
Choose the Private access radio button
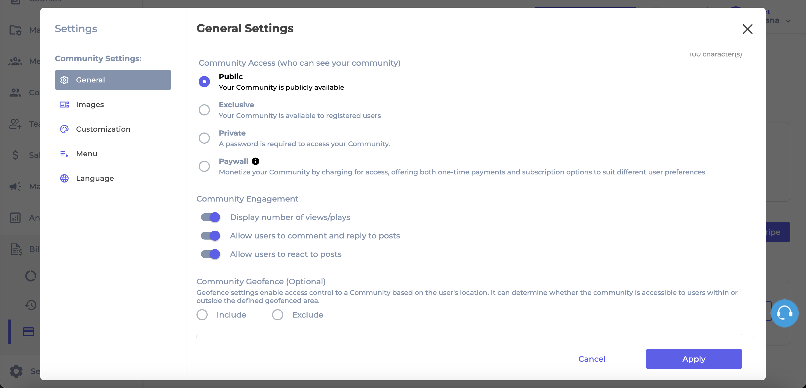[x=204, y=138]
